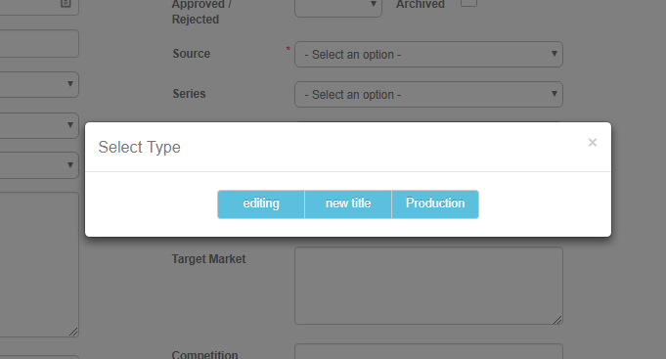
Task: Grab the Target Market textarea resize handle
Action: tap(557, 320)
